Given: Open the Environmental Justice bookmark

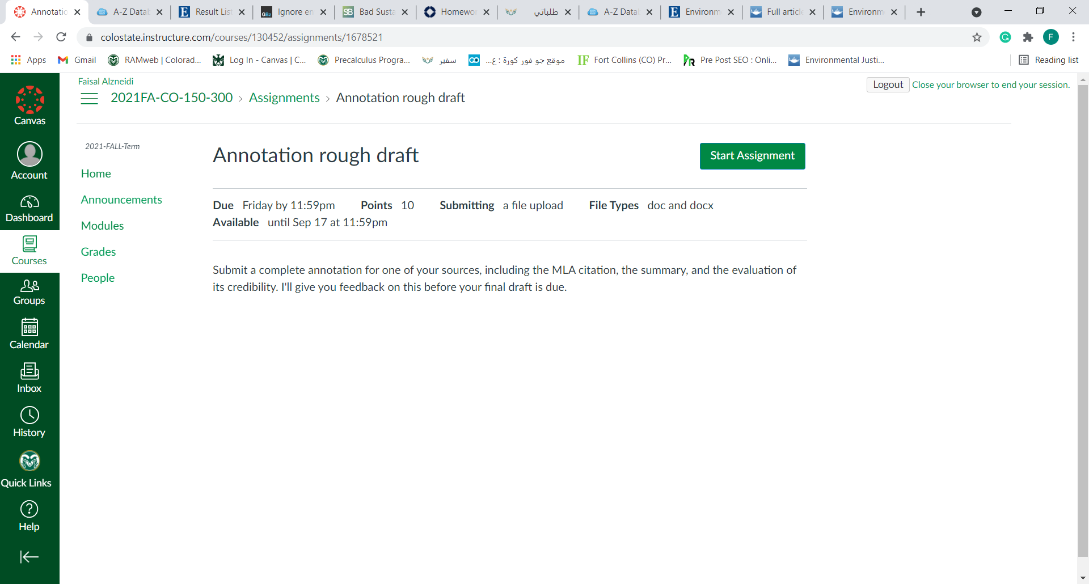Looking at the screenshot, I should (837, 60).
